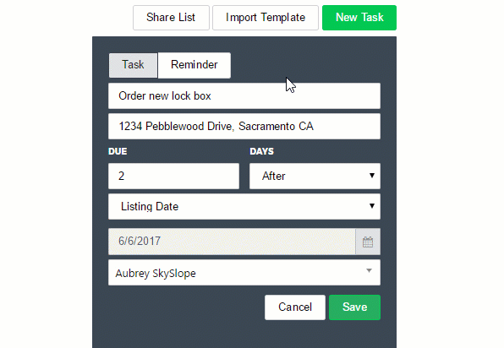This screenshot has height=348, width=504.
Task: Click the task name field 'Order new lock box'
Action: (244, 96)
